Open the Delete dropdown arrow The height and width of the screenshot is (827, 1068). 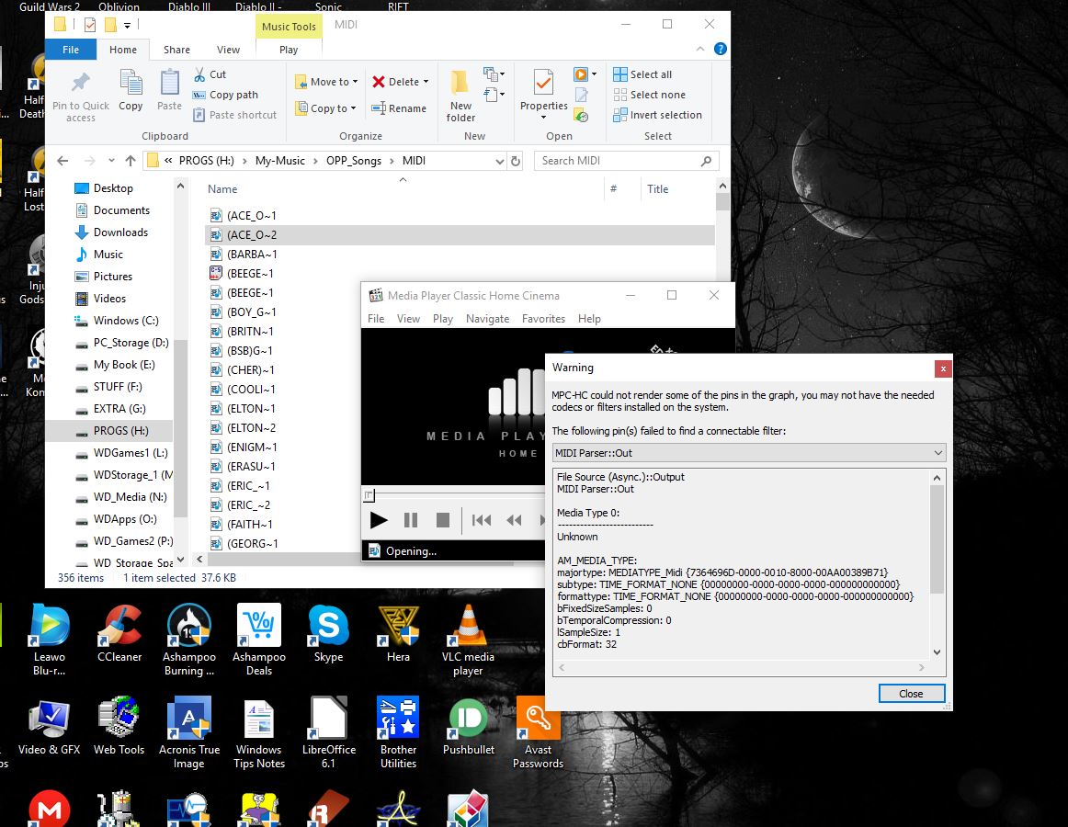click(426, 82)
